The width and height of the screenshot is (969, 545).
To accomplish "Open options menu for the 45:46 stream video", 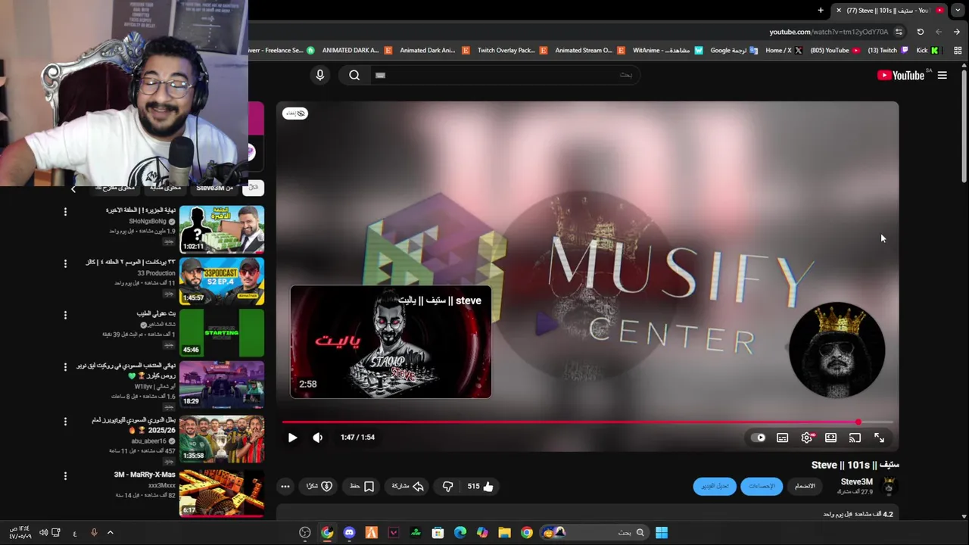I will pos(65,315).
